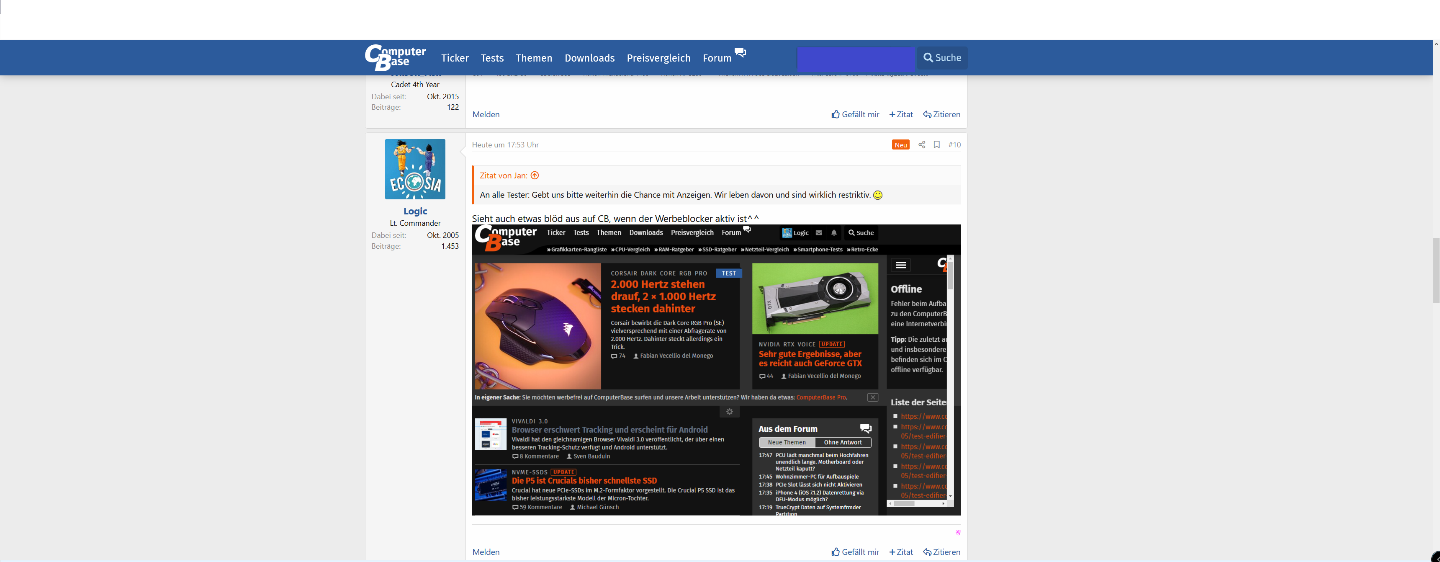This screenshot has height=562, width=1440.
Task: Click Gefällt mir on the upper post
Action: coord(855,114)
